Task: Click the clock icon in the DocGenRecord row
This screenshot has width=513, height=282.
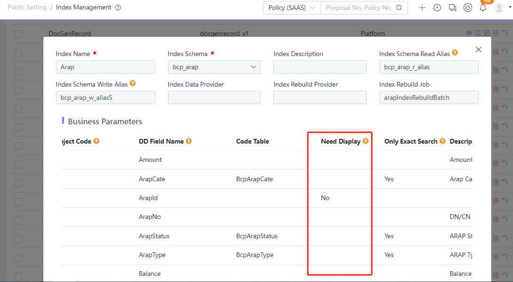Action: point(478,33)
